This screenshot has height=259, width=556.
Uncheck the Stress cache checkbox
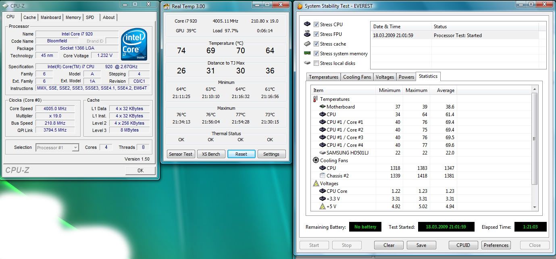pos(316,44)
